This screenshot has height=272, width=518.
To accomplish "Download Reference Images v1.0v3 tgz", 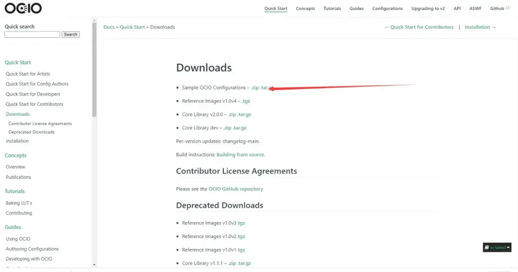I will tap(242, 223).
